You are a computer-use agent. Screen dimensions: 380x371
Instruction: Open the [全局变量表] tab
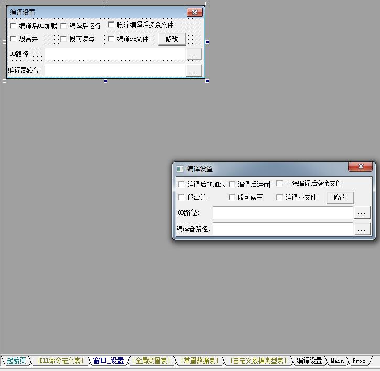[151, 361]
